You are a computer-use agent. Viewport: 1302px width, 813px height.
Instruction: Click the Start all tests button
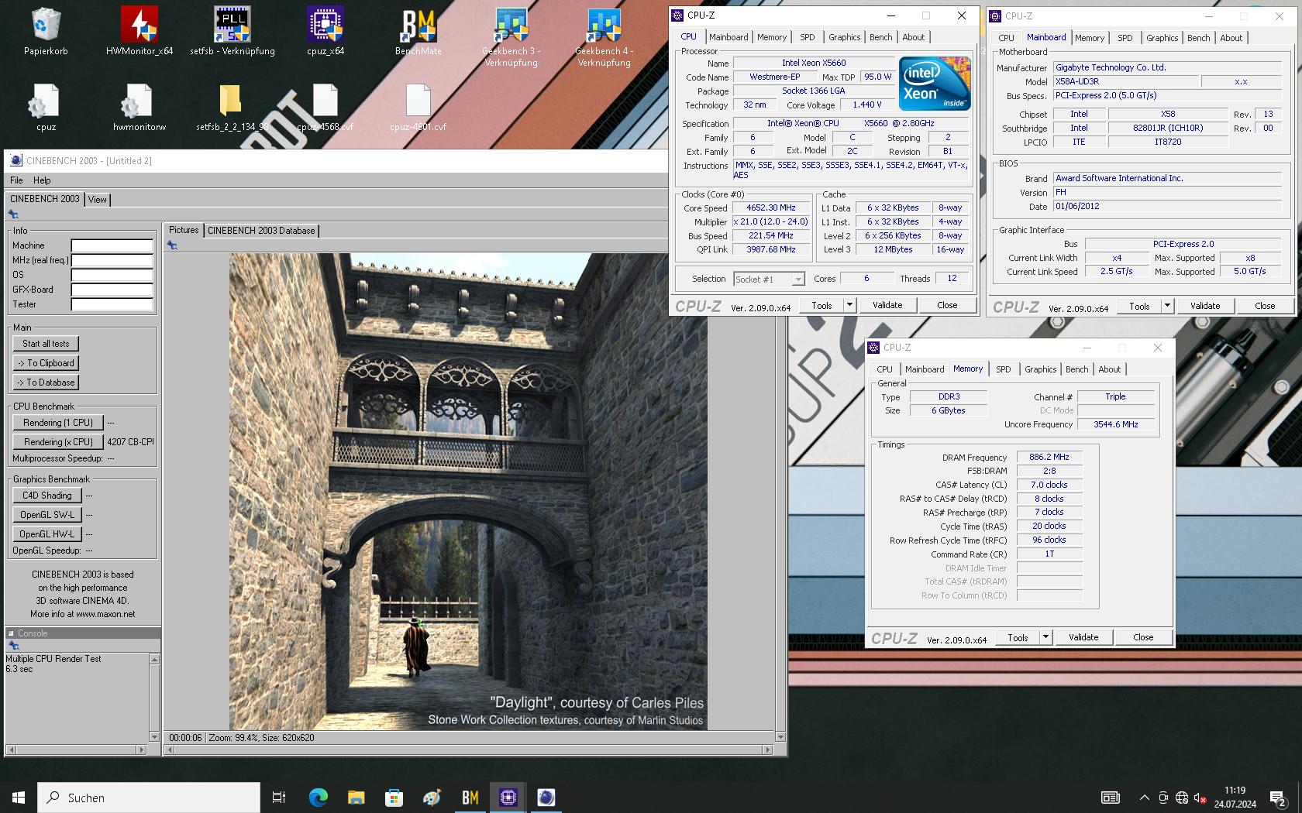pyautogui.click(x=46, y=344)
